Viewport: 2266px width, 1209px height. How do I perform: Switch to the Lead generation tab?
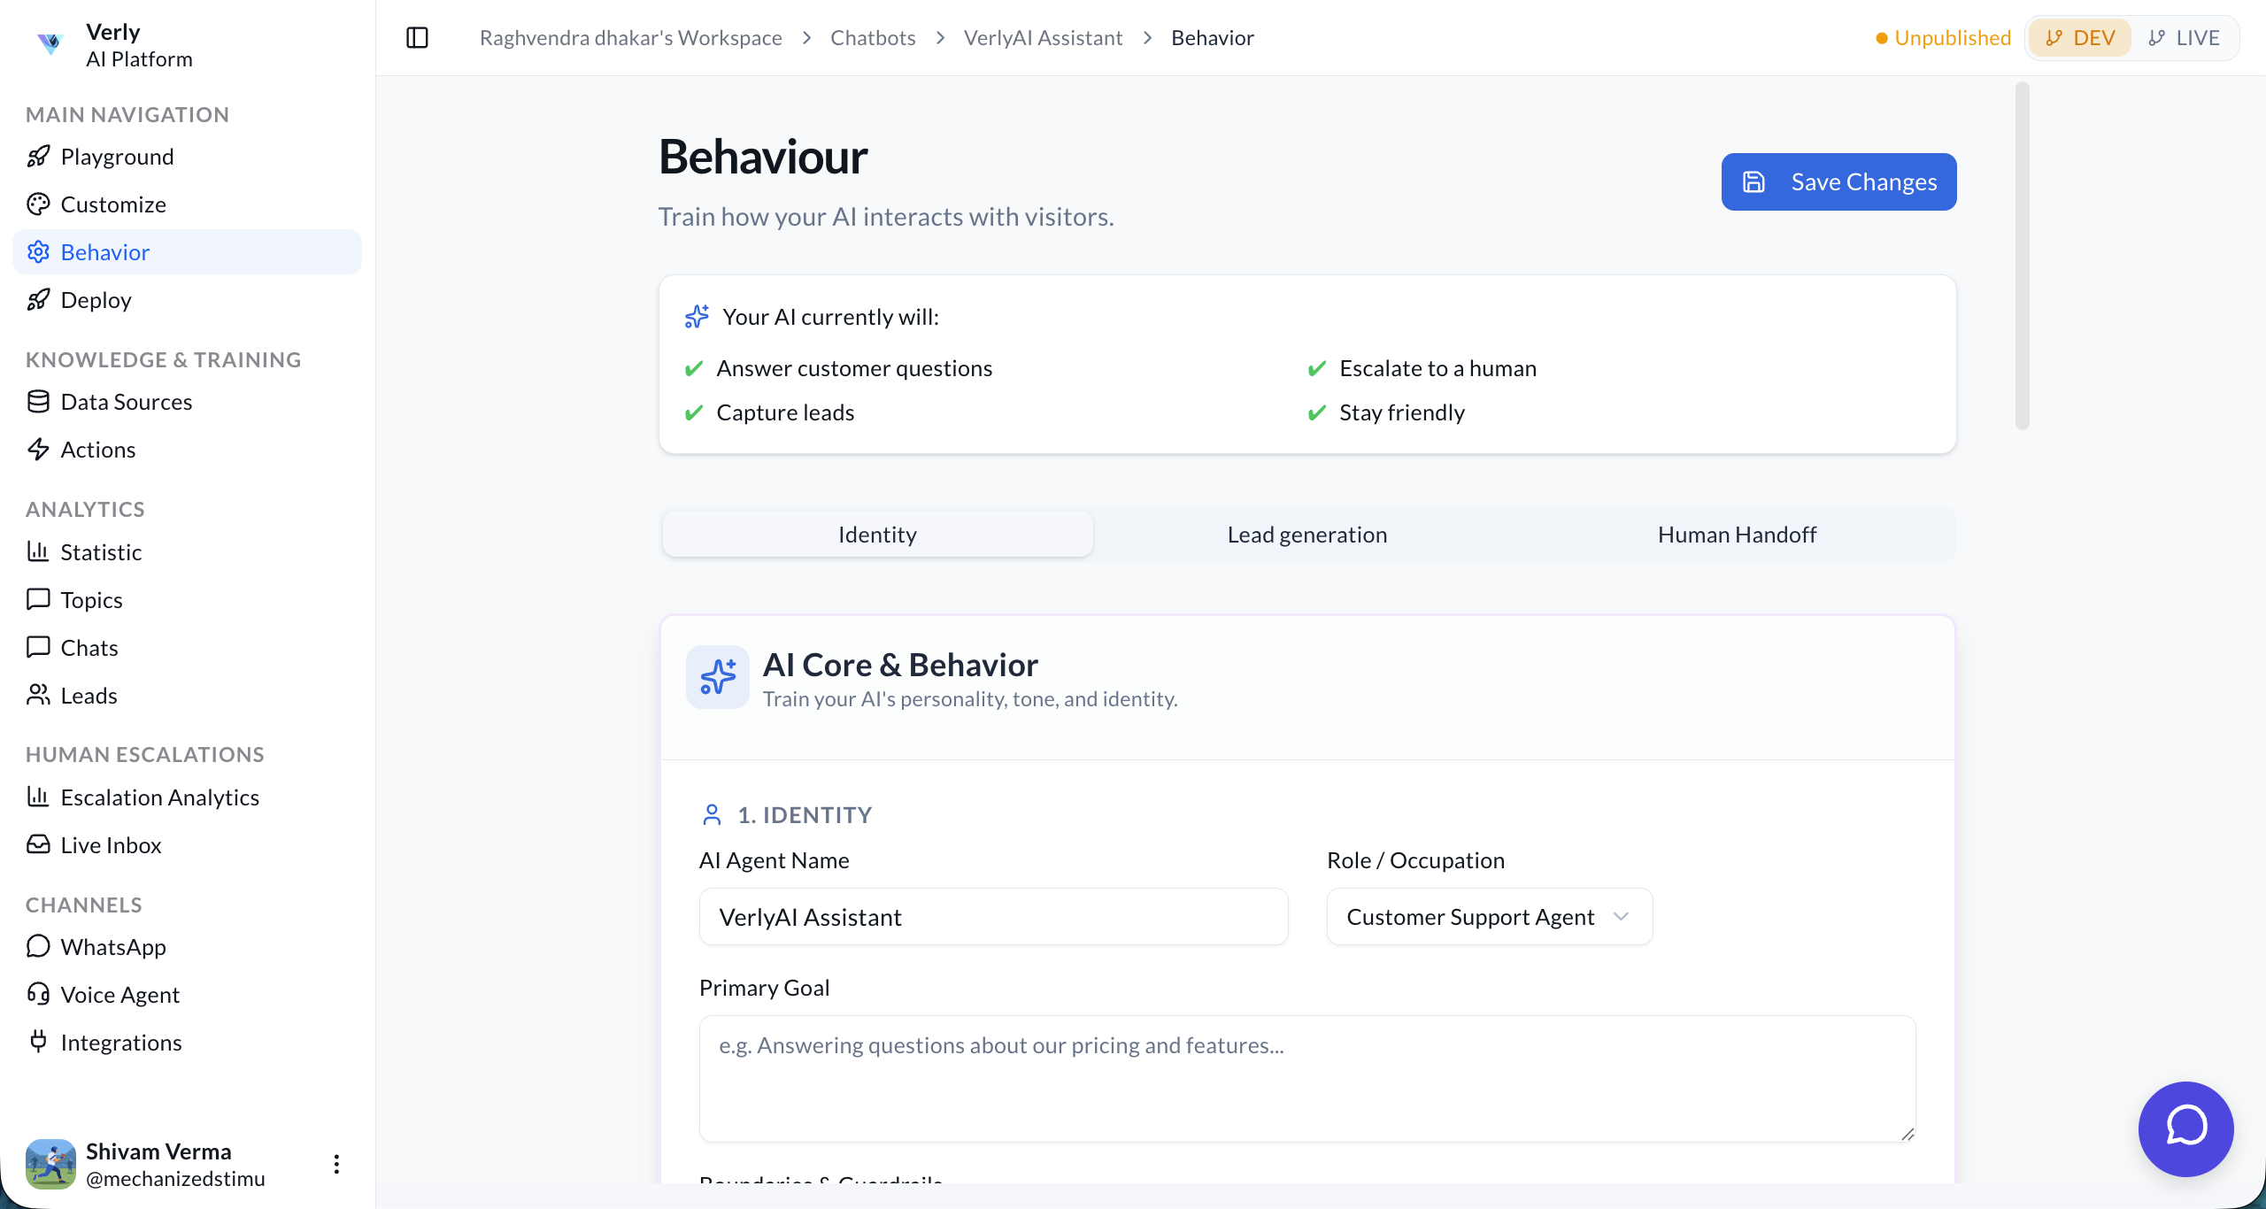tap(1306, 534)
